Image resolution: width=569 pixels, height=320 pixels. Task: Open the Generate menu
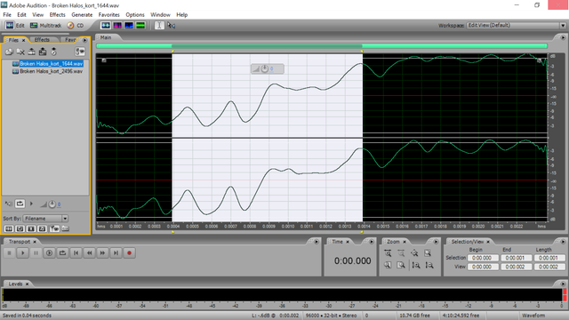pos(82,15)
